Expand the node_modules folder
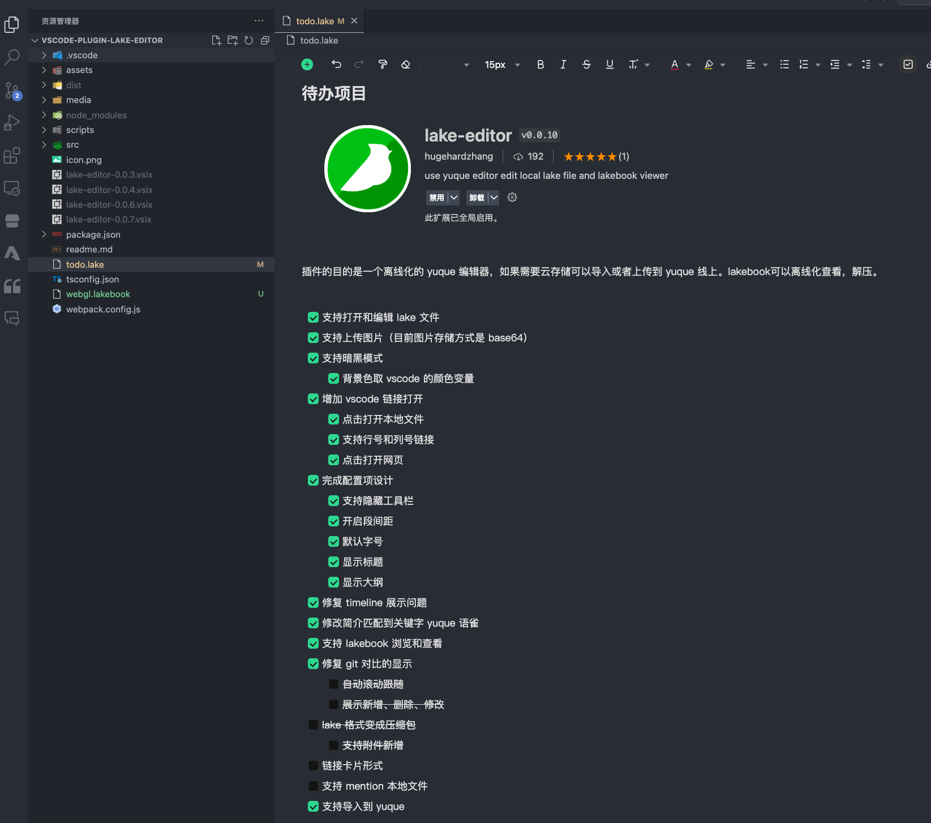 tap(44, 115)
